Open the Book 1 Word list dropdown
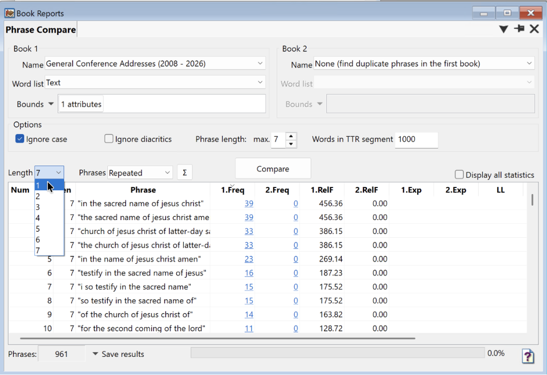547x375 pixels. pyautogui.click(x=260, y=82)
